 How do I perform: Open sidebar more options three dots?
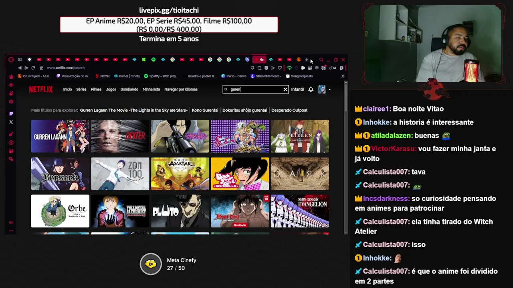[x=11, y=230]
